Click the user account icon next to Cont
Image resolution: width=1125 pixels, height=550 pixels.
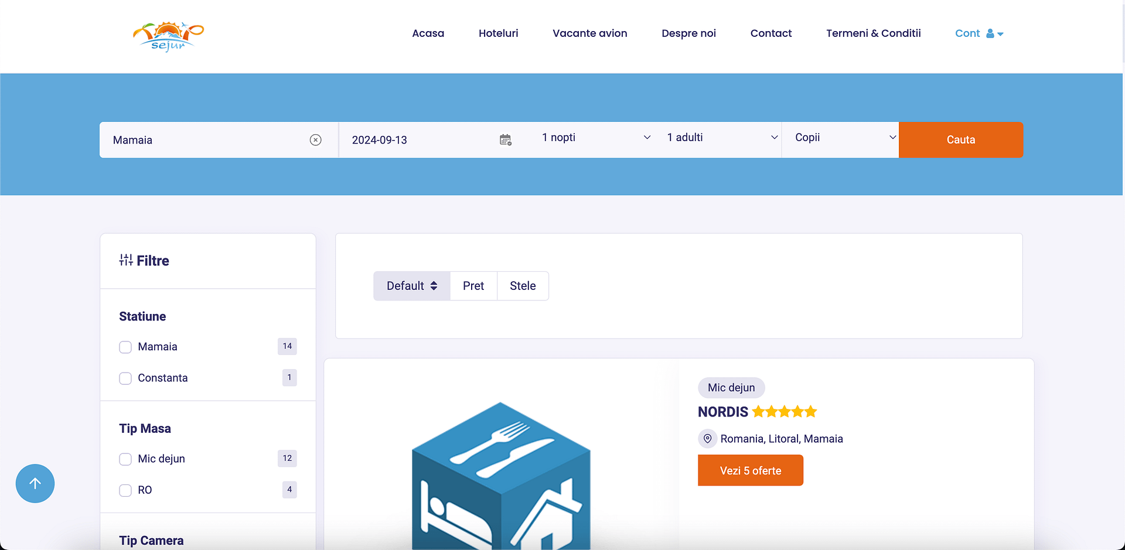(x=990, y=33)
